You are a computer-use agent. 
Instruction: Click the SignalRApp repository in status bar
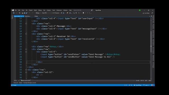coord(138,85)
